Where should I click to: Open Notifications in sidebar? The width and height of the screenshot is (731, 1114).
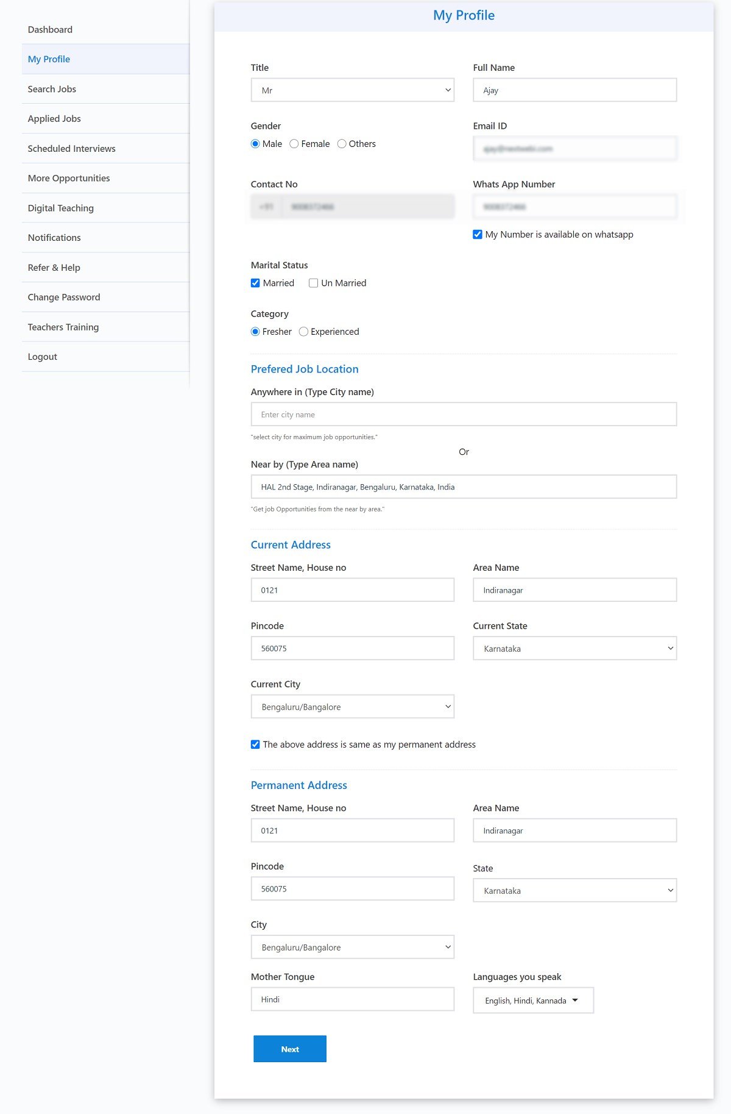(105, 238)
